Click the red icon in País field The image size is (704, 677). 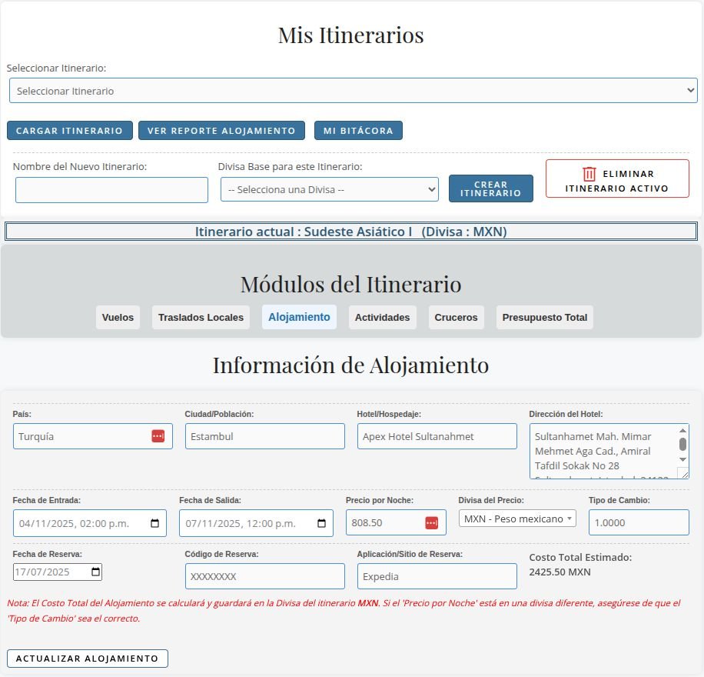[x=158, y=436]
